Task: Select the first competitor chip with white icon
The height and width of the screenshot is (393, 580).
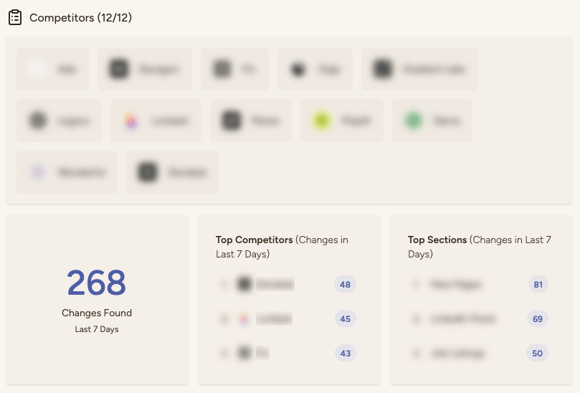Action: coord(52,70)
